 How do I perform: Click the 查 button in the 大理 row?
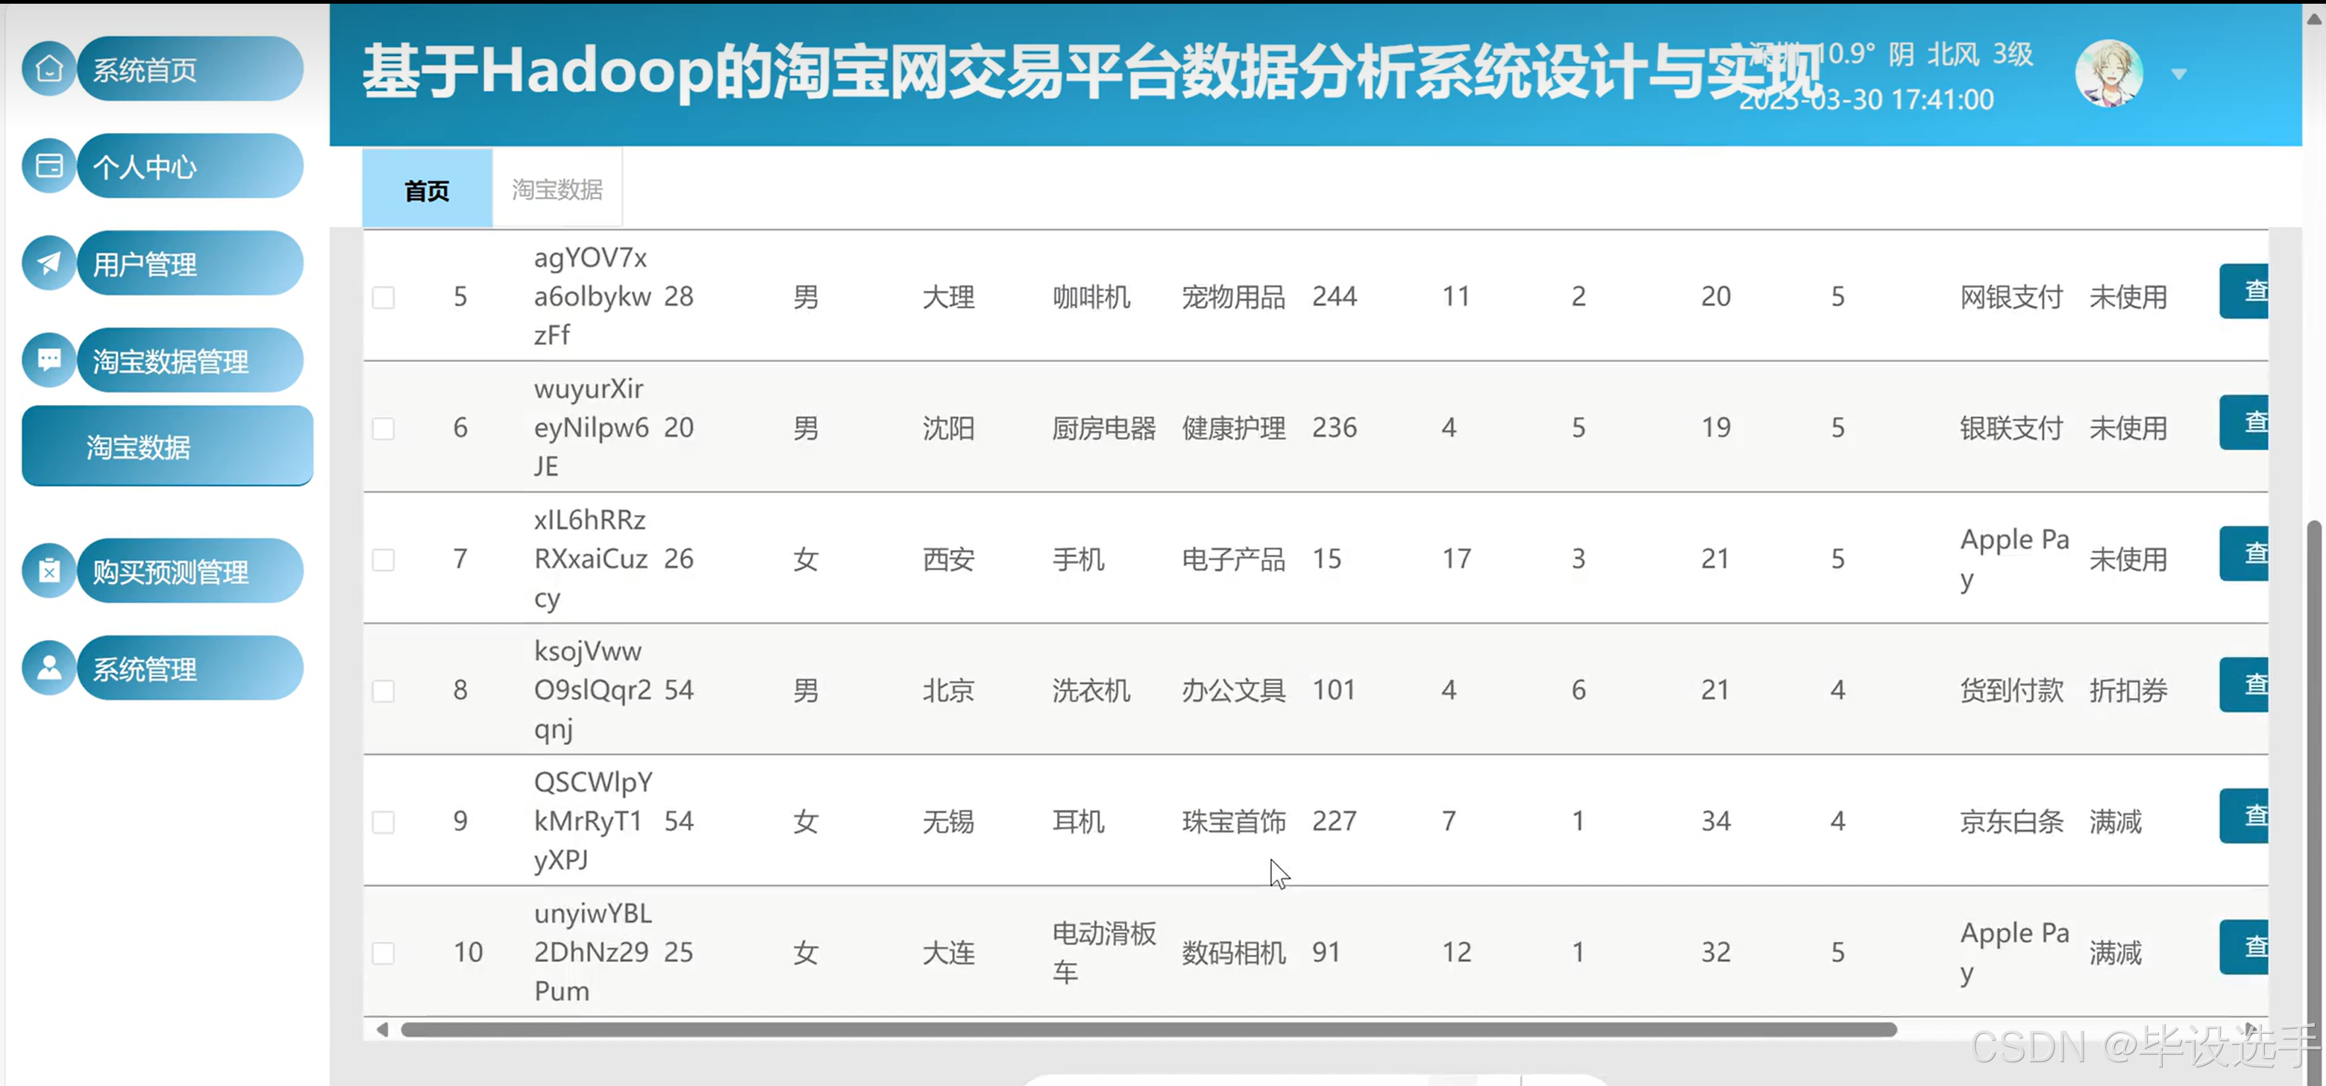pos(2244,291)
